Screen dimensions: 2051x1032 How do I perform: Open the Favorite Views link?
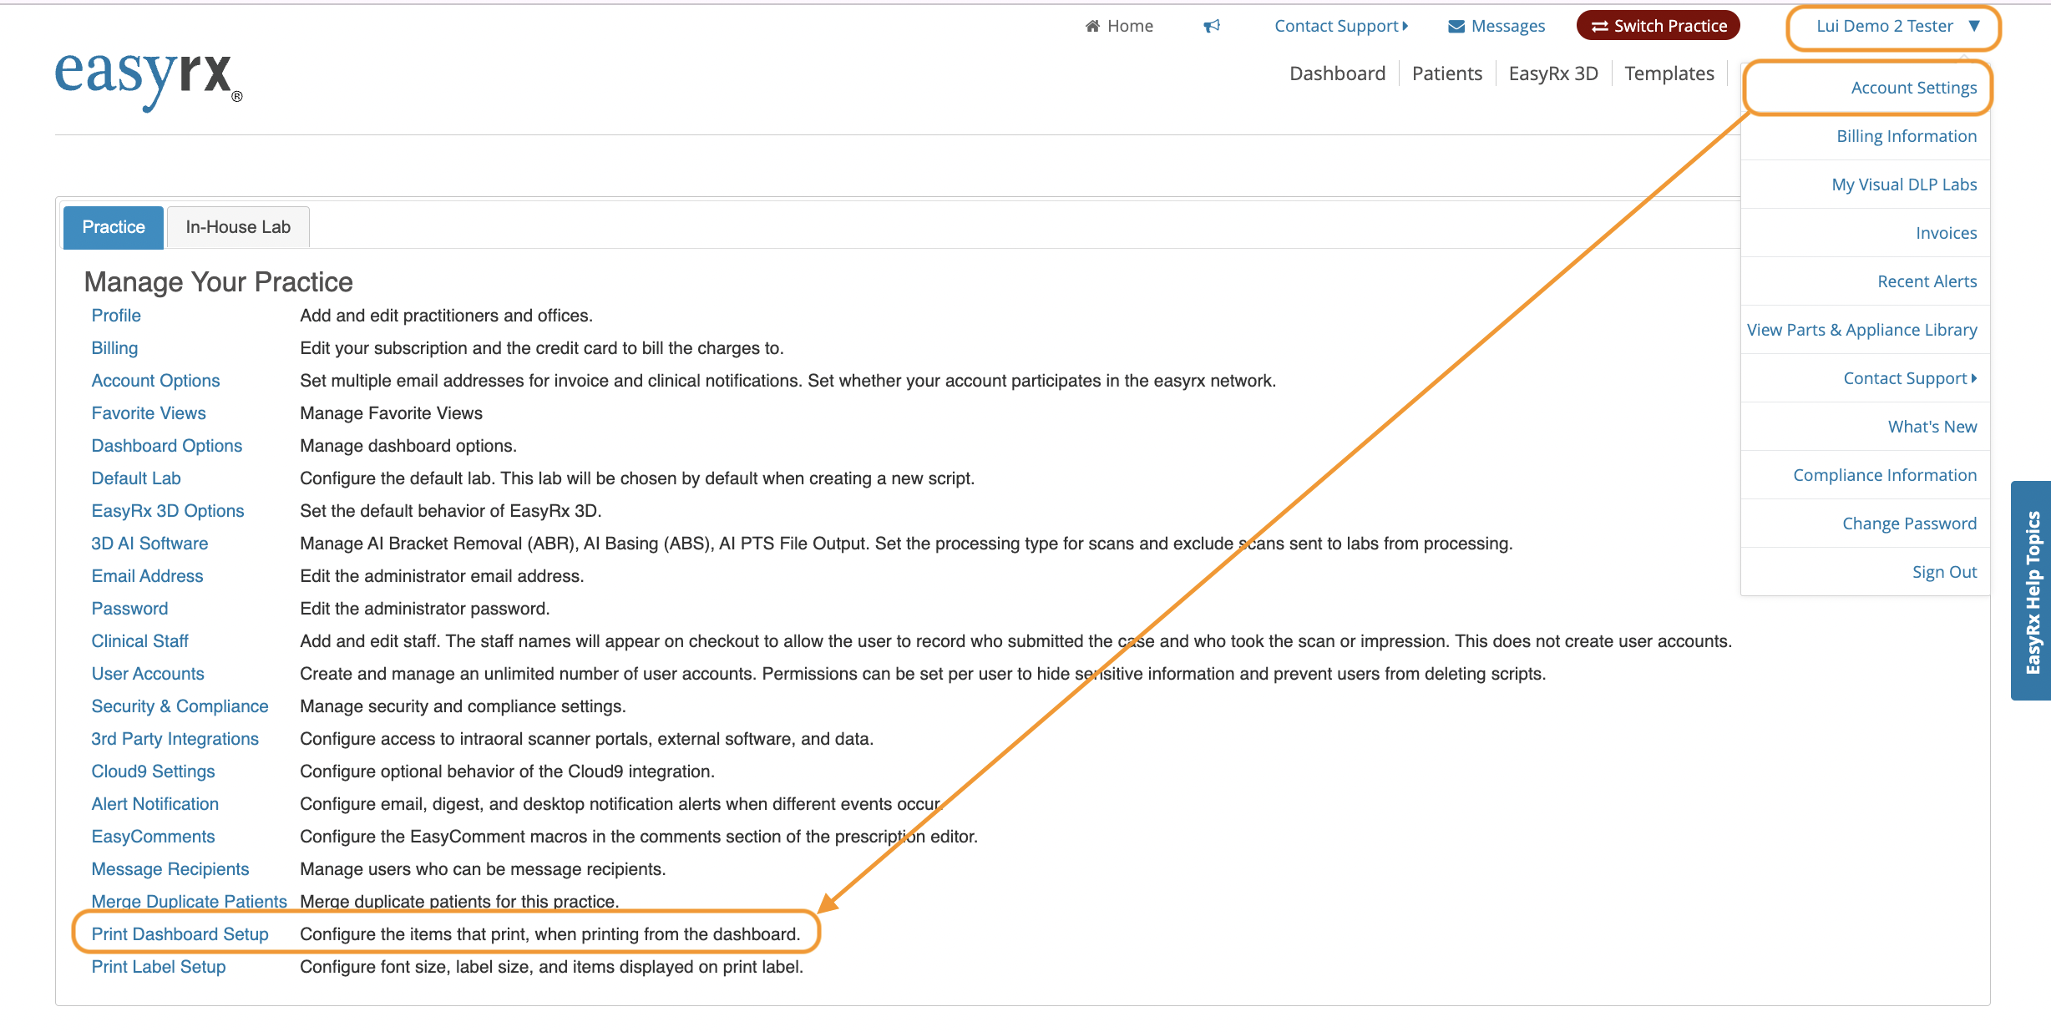coord(149,413)
